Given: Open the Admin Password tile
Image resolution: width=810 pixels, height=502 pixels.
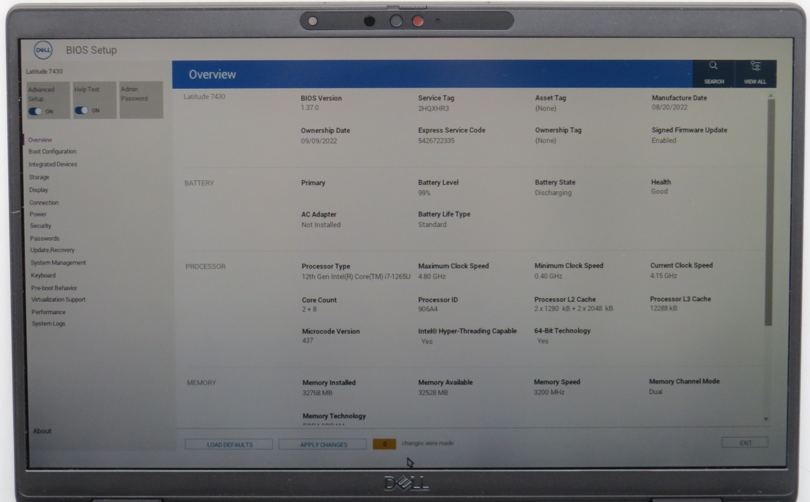Looking at the screenshot, I should 141,100.
